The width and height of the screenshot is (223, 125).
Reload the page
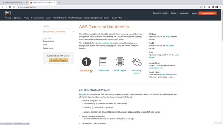click(10, 7)
